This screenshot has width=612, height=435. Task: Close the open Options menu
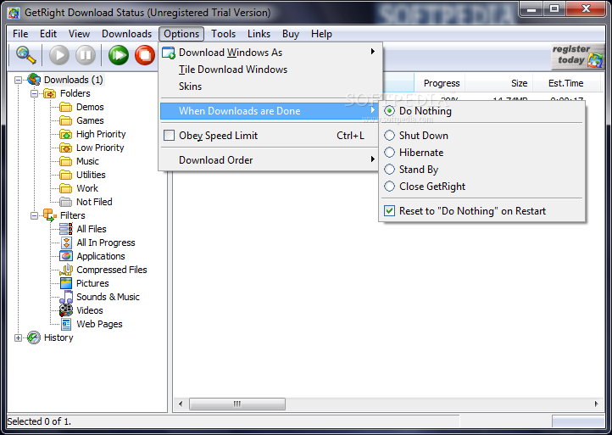181,34
